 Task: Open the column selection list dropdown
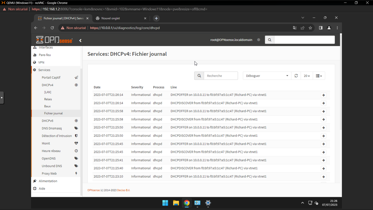click(x=319, y=76)
